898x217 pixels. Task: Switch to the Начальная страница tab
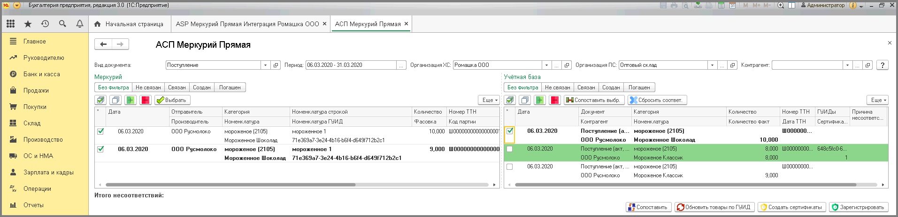129,24
